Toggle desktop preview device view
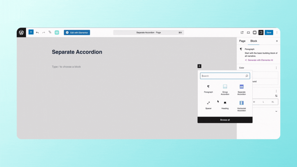Viewport: 297px width, 167px height. coord(248,32)
